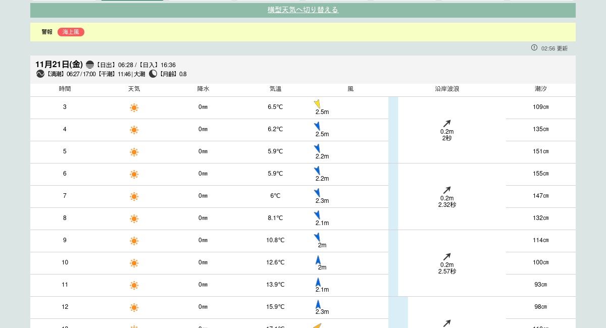Screen dimensions: 606x328
Task: Click the wind arrow in the 10時 row
Action: [x=318, y=260]
